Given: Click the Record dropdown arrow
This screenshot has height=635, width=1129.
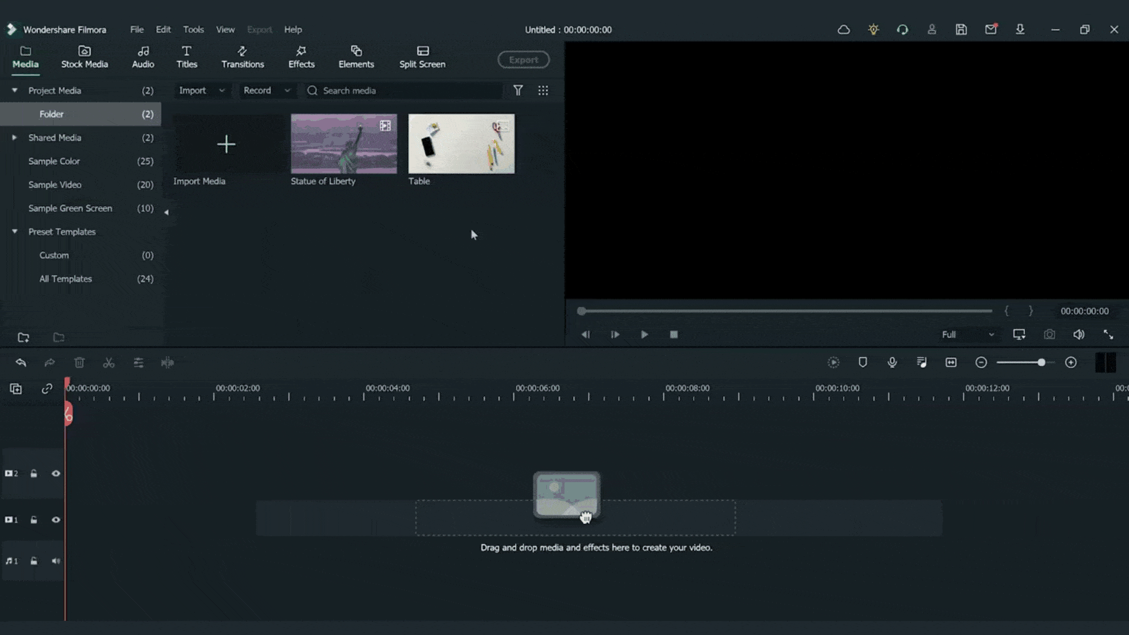Looking at the screenshot, I should tap(287, 91).
